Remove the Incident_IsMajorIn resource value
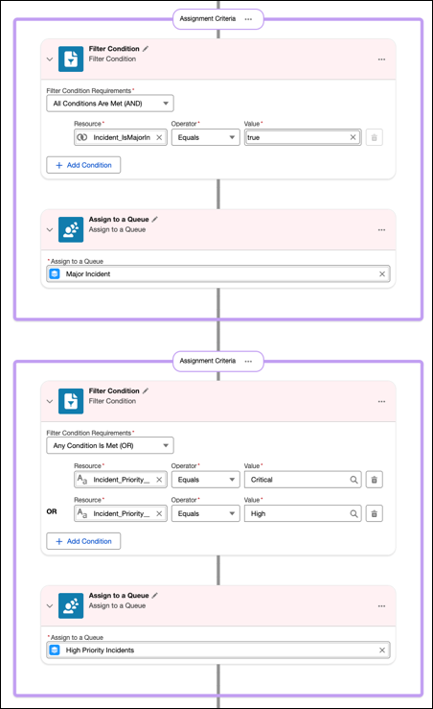Image resolution: width=433 pixels, height=709 pixels. pyautogui.click(x=159, y=137)
